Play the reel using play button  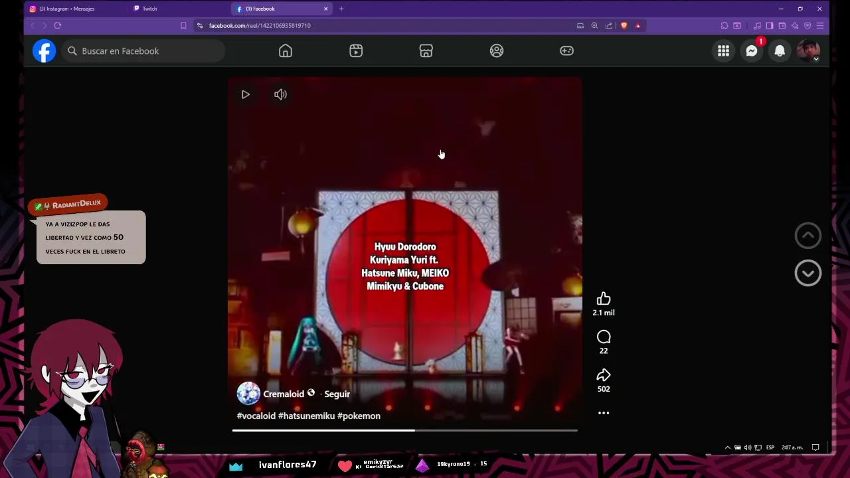[x=246, y=95]
